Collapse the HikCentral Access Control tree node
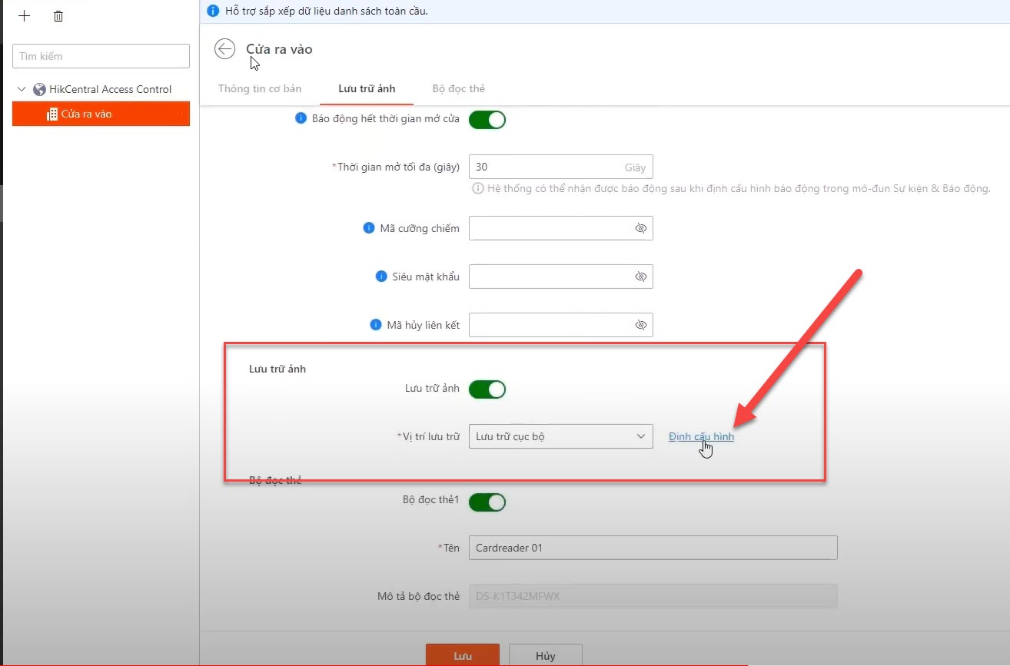The height and width of the screenshot is (666, 1010). coord(22,90)
